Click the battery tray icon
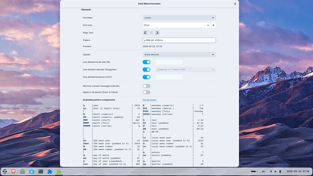This screenshot has width=313, height=176. [280, 171]
